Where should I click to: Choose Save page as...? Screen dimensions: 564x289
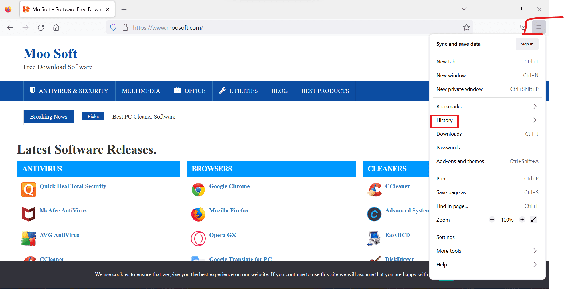coord(487,192)
